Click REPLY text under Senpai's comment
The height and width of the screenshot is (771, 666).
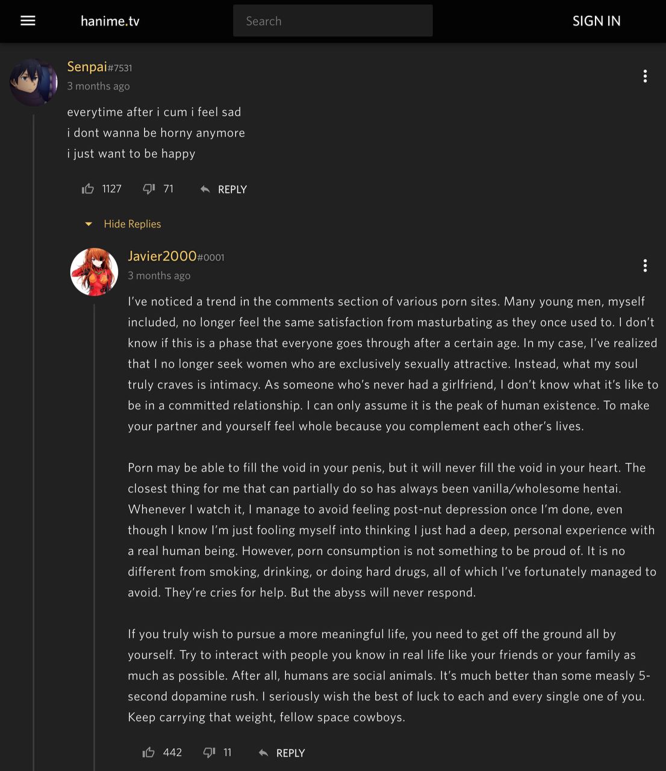coord(232,190)
